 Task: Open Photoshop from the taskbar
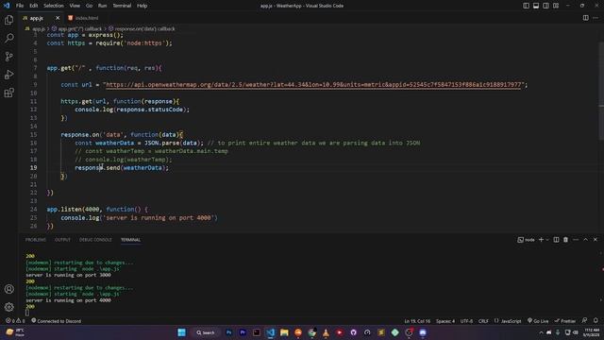228,332
